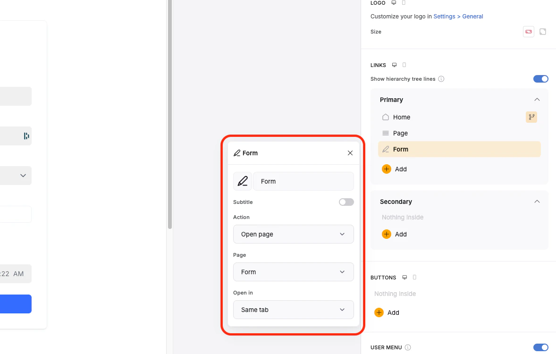Edit the Form name text field
The height and width of the screenshot is (354, 556).
pyautogui.click(x=303, y=181)
